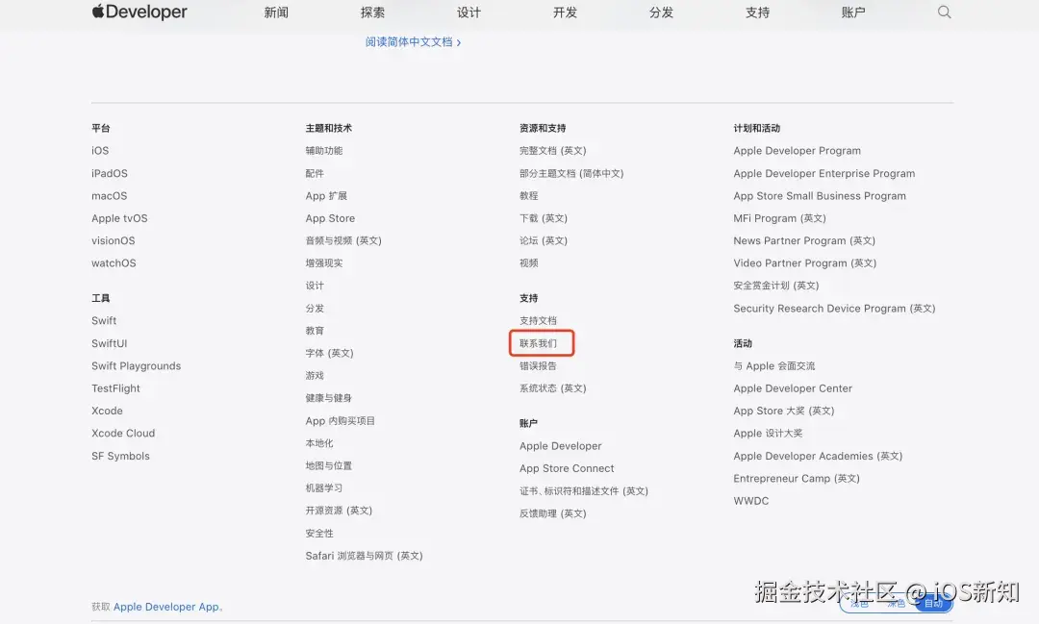Image resolution: width=1039 pixels, height=624 pixels.
Task: Open the 新闻 navigation menu item
Action: [x=276, y=12]
